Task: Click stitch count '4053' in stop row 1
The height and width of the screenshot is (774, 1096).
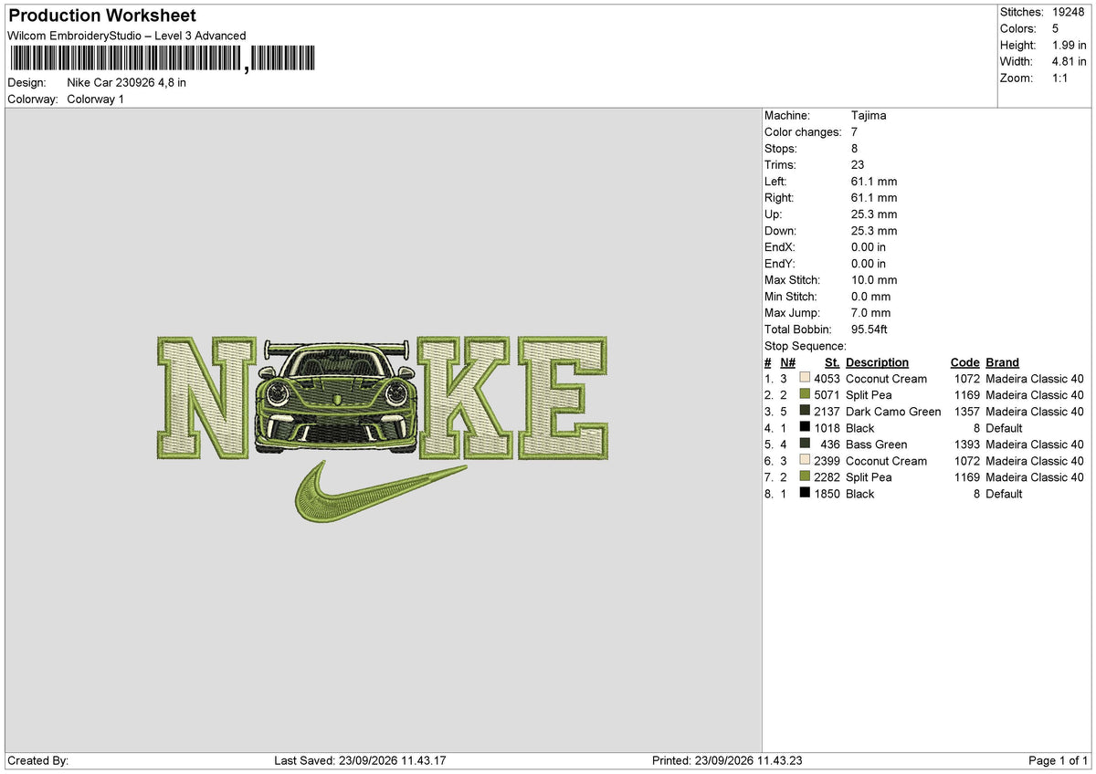Action: coord(827,378)
